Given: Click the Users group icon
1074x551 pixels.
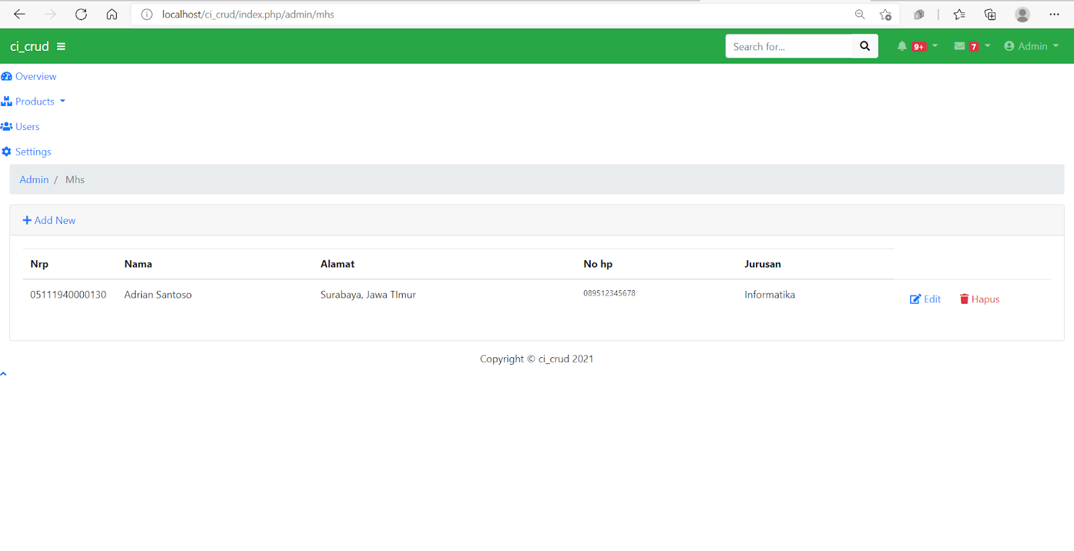Looking at the screenshot, I should coord(7,127).
